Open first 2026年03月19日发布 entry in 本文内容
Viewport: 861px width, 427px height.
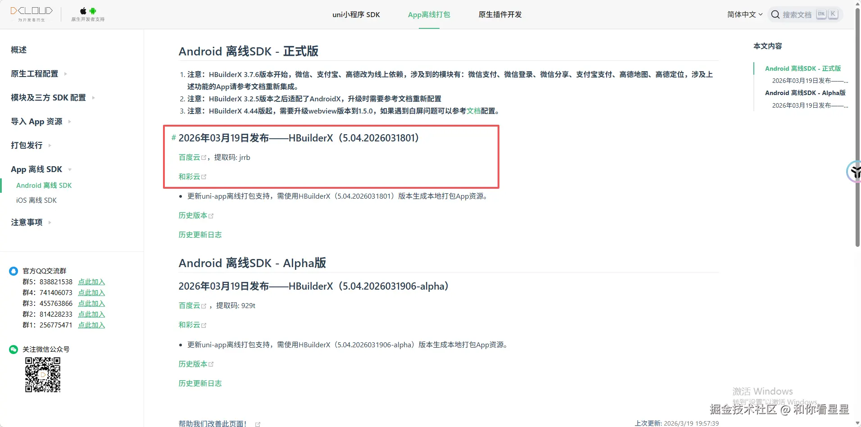810,81
